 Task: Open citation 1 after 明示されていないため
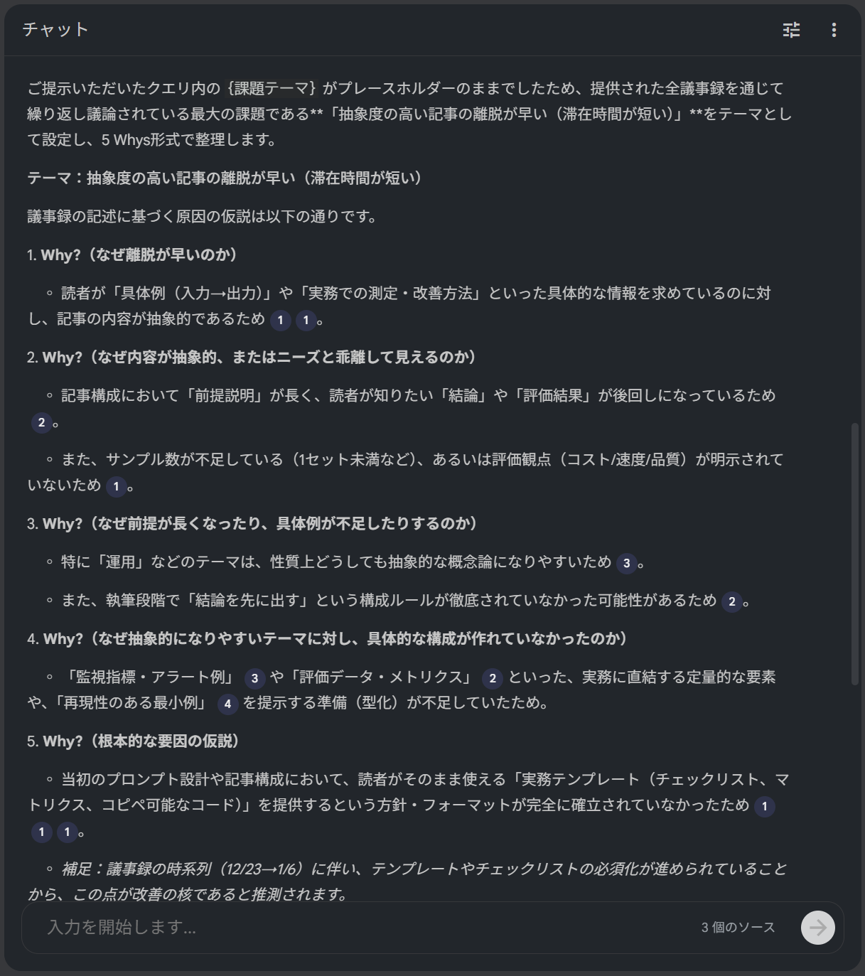coord(117,487)
